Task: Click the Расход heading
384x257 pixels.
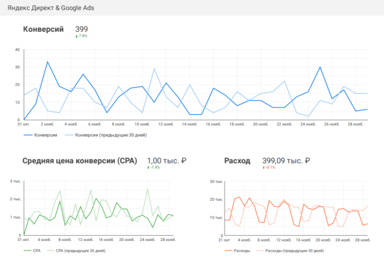Action: [237, 161]
